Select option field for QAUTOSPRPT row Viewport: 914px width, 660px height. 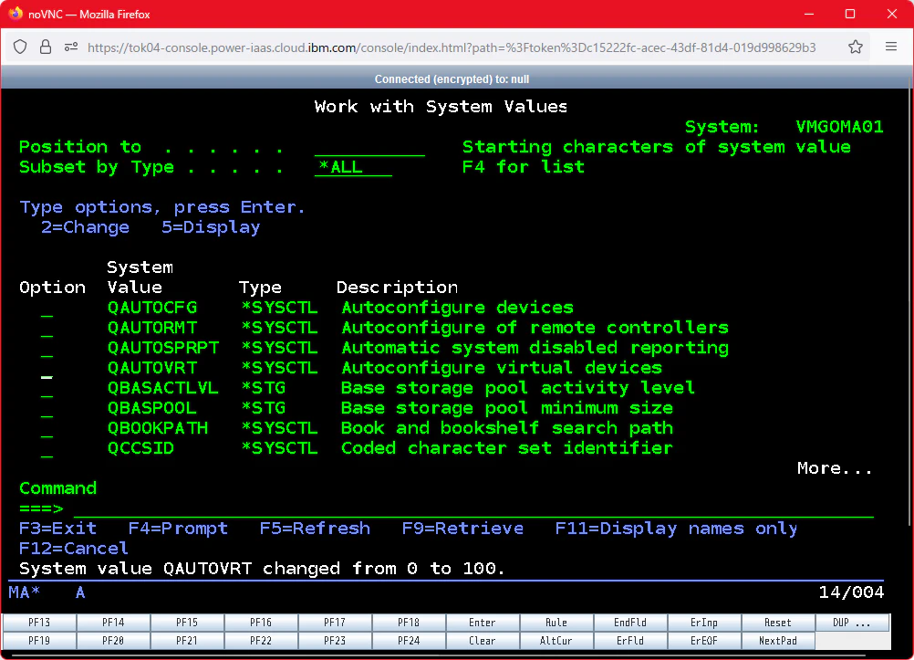tap(47, 349)
